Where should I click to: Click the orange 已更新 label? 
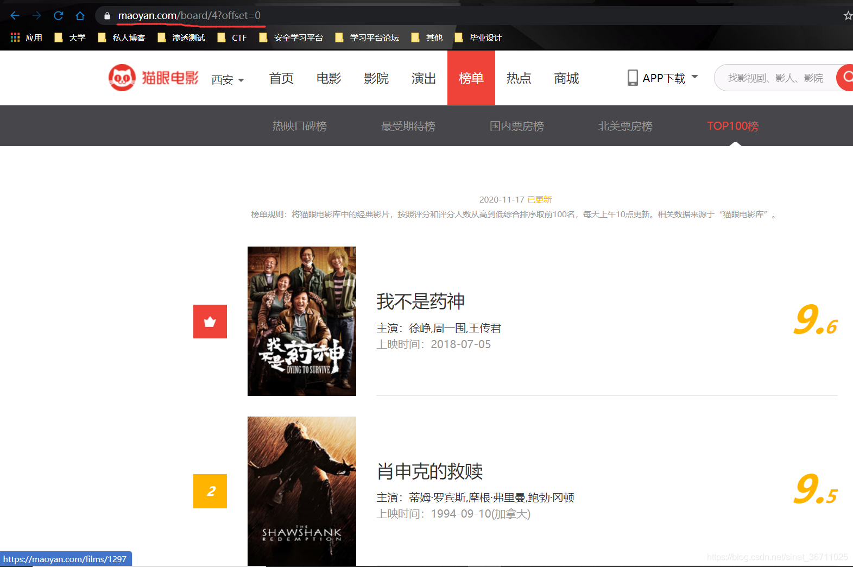(x=540, y=199)
